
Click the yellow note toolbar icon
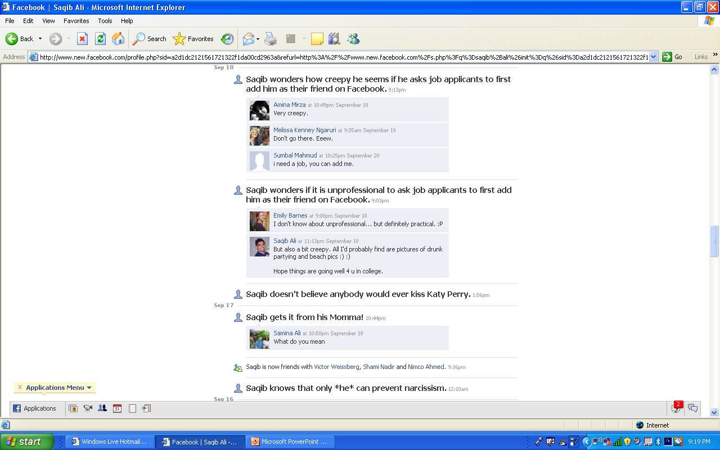pos(317,39)
